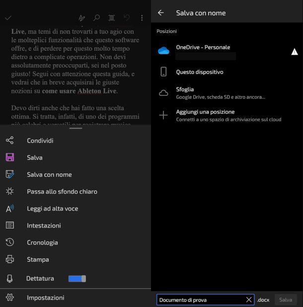Image resolution: width=303 pixels, height=307 pixels.
Task: Open the three-dot overflow menu
Action: point(142,18)
